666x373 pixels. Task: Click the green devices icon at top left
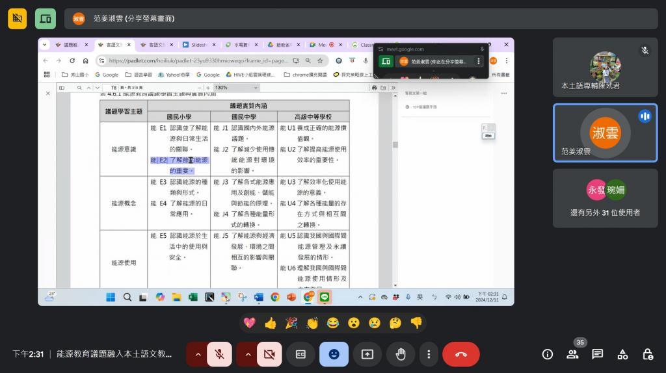click(x=46, y=19)
